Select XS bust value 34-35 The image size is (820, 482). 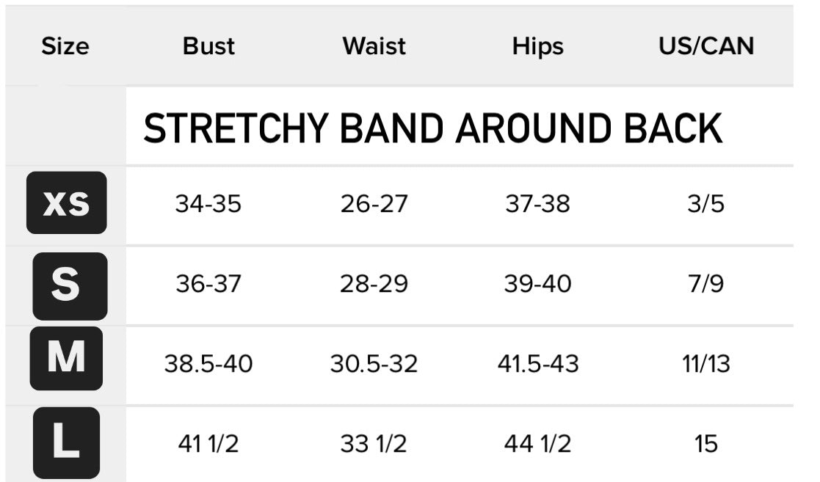208,204
